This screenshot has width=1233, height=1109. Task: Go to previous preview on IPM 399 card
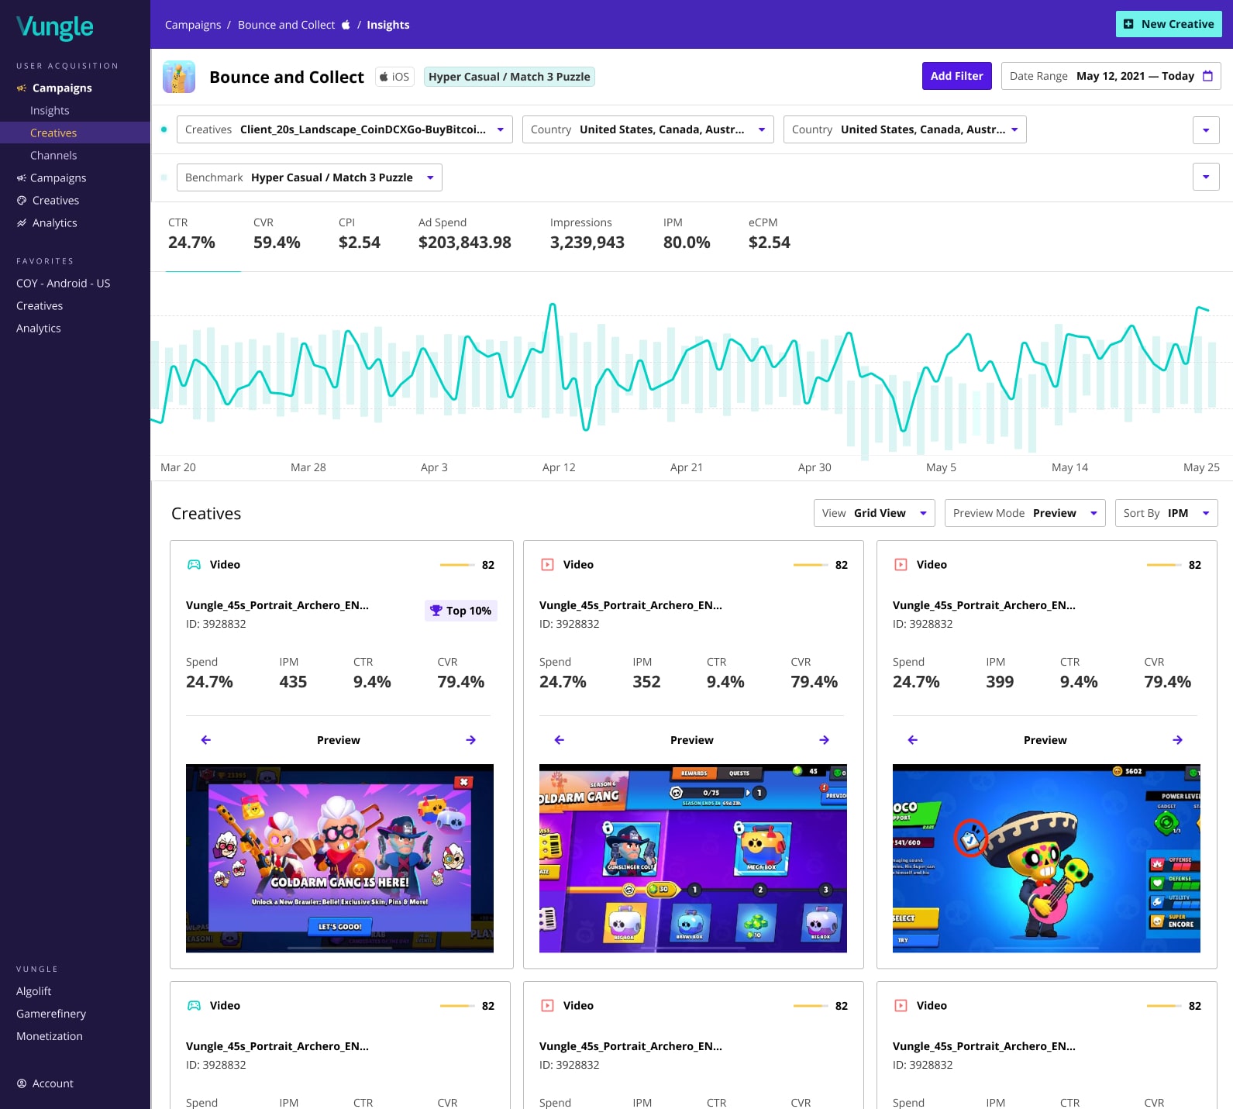tap(913, 740)
